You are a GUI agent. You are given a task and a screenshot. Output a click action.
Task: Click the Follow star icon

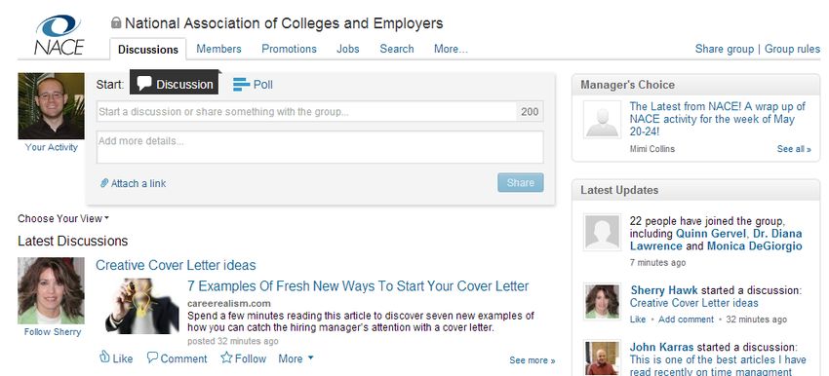(x=226, y=357)
